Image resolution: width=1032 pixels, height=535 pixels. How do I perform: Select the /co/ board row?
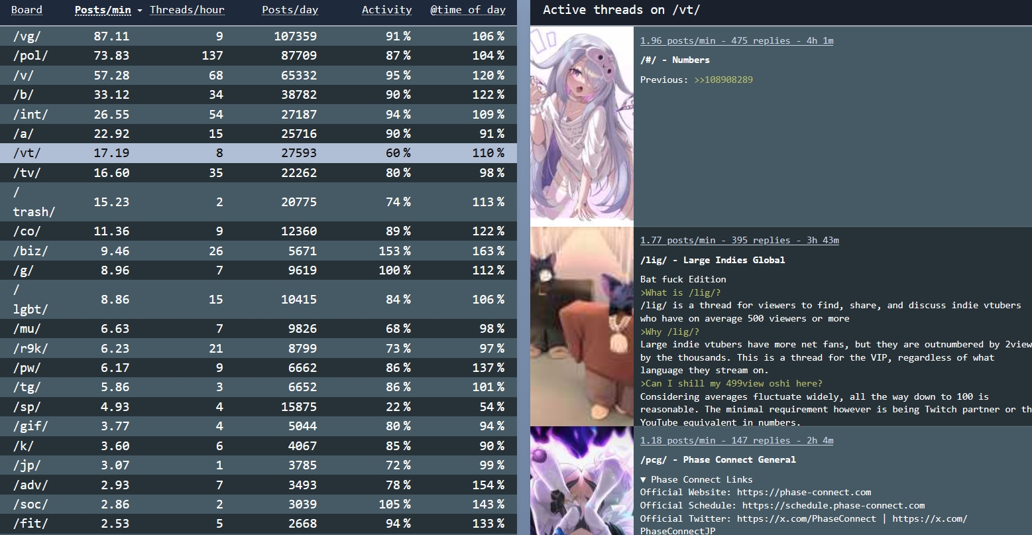[258, 231]
